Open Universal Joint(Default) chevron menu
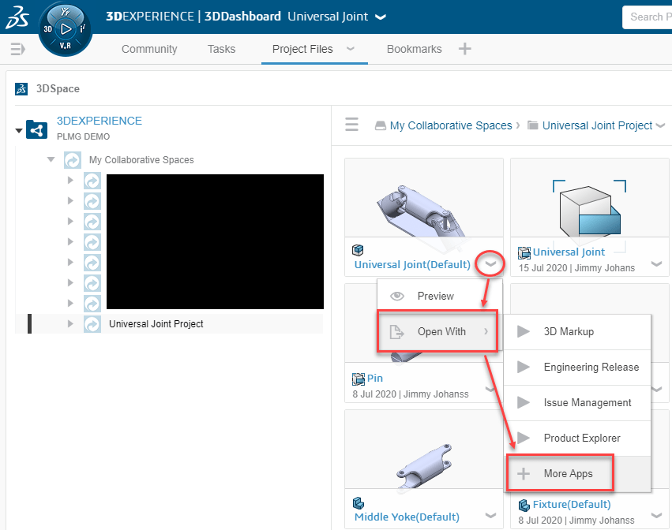 (490, 264)
